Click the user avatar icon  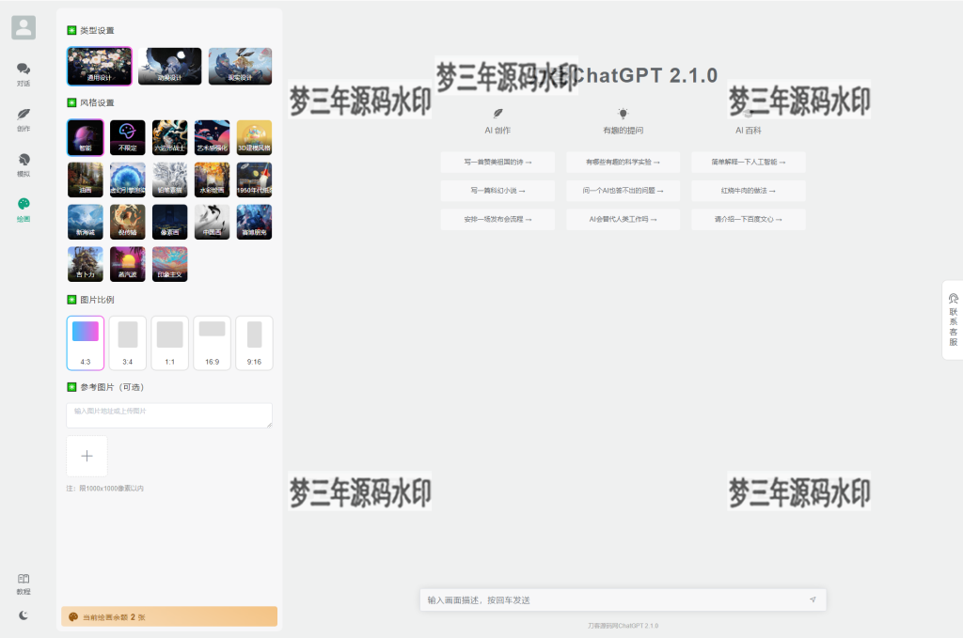pyautogui.click(x=24, y=27)
